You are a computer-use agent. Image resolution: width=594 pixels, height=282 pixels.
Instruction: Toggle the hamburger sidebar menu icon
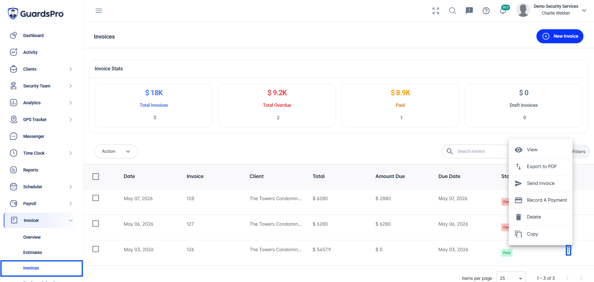point(99,11)
